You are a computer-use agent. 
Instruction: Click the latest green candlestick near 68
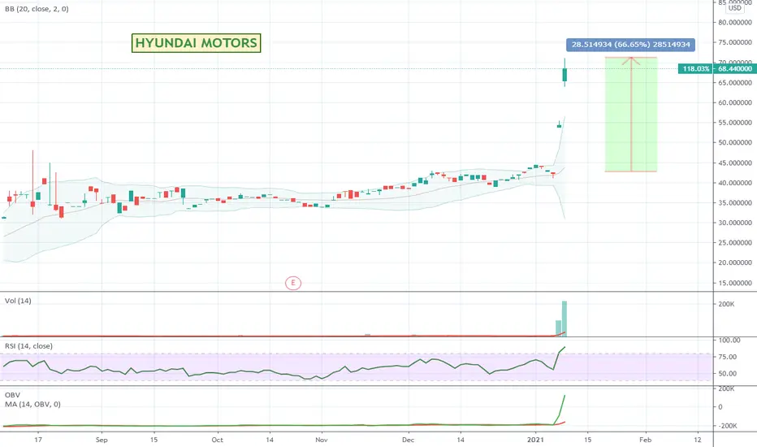pos(565,74)
